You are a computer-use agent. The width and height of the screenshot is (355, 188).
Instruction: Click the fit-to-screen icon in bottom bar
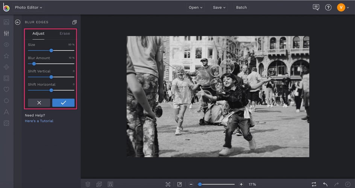tap(168, 184)
